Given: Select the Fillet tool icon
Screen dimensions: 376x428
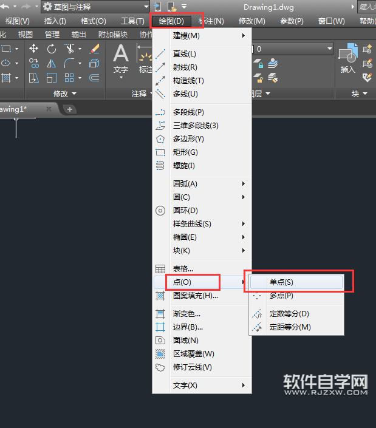Looking at the screenshot, I should (x=69, y=63).
